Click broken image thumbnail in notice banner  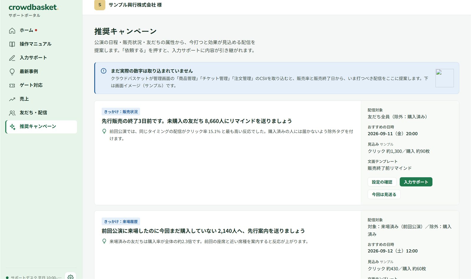[445, 78]
